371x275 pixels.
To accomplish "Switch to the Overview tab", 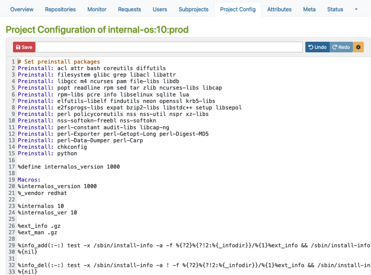I will click(22, 9).
